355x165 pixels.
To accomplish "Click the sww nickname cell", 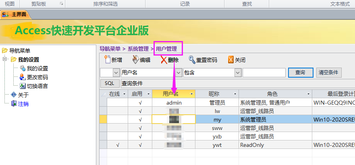I will (x=217, y=128).
